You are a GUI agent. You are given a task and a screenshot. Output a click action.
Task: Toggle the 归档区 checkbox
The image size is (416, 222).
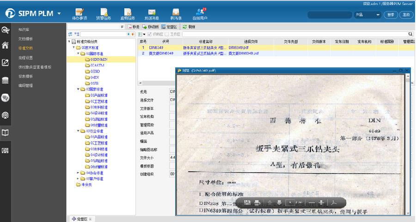[149, 34]
